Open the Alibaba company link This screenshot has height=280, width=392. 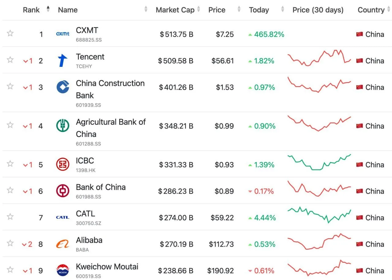(89, 240)
